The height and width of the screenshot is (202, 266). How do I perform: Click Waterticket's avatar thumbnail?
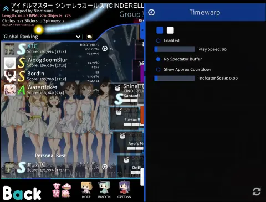(9, 90)
